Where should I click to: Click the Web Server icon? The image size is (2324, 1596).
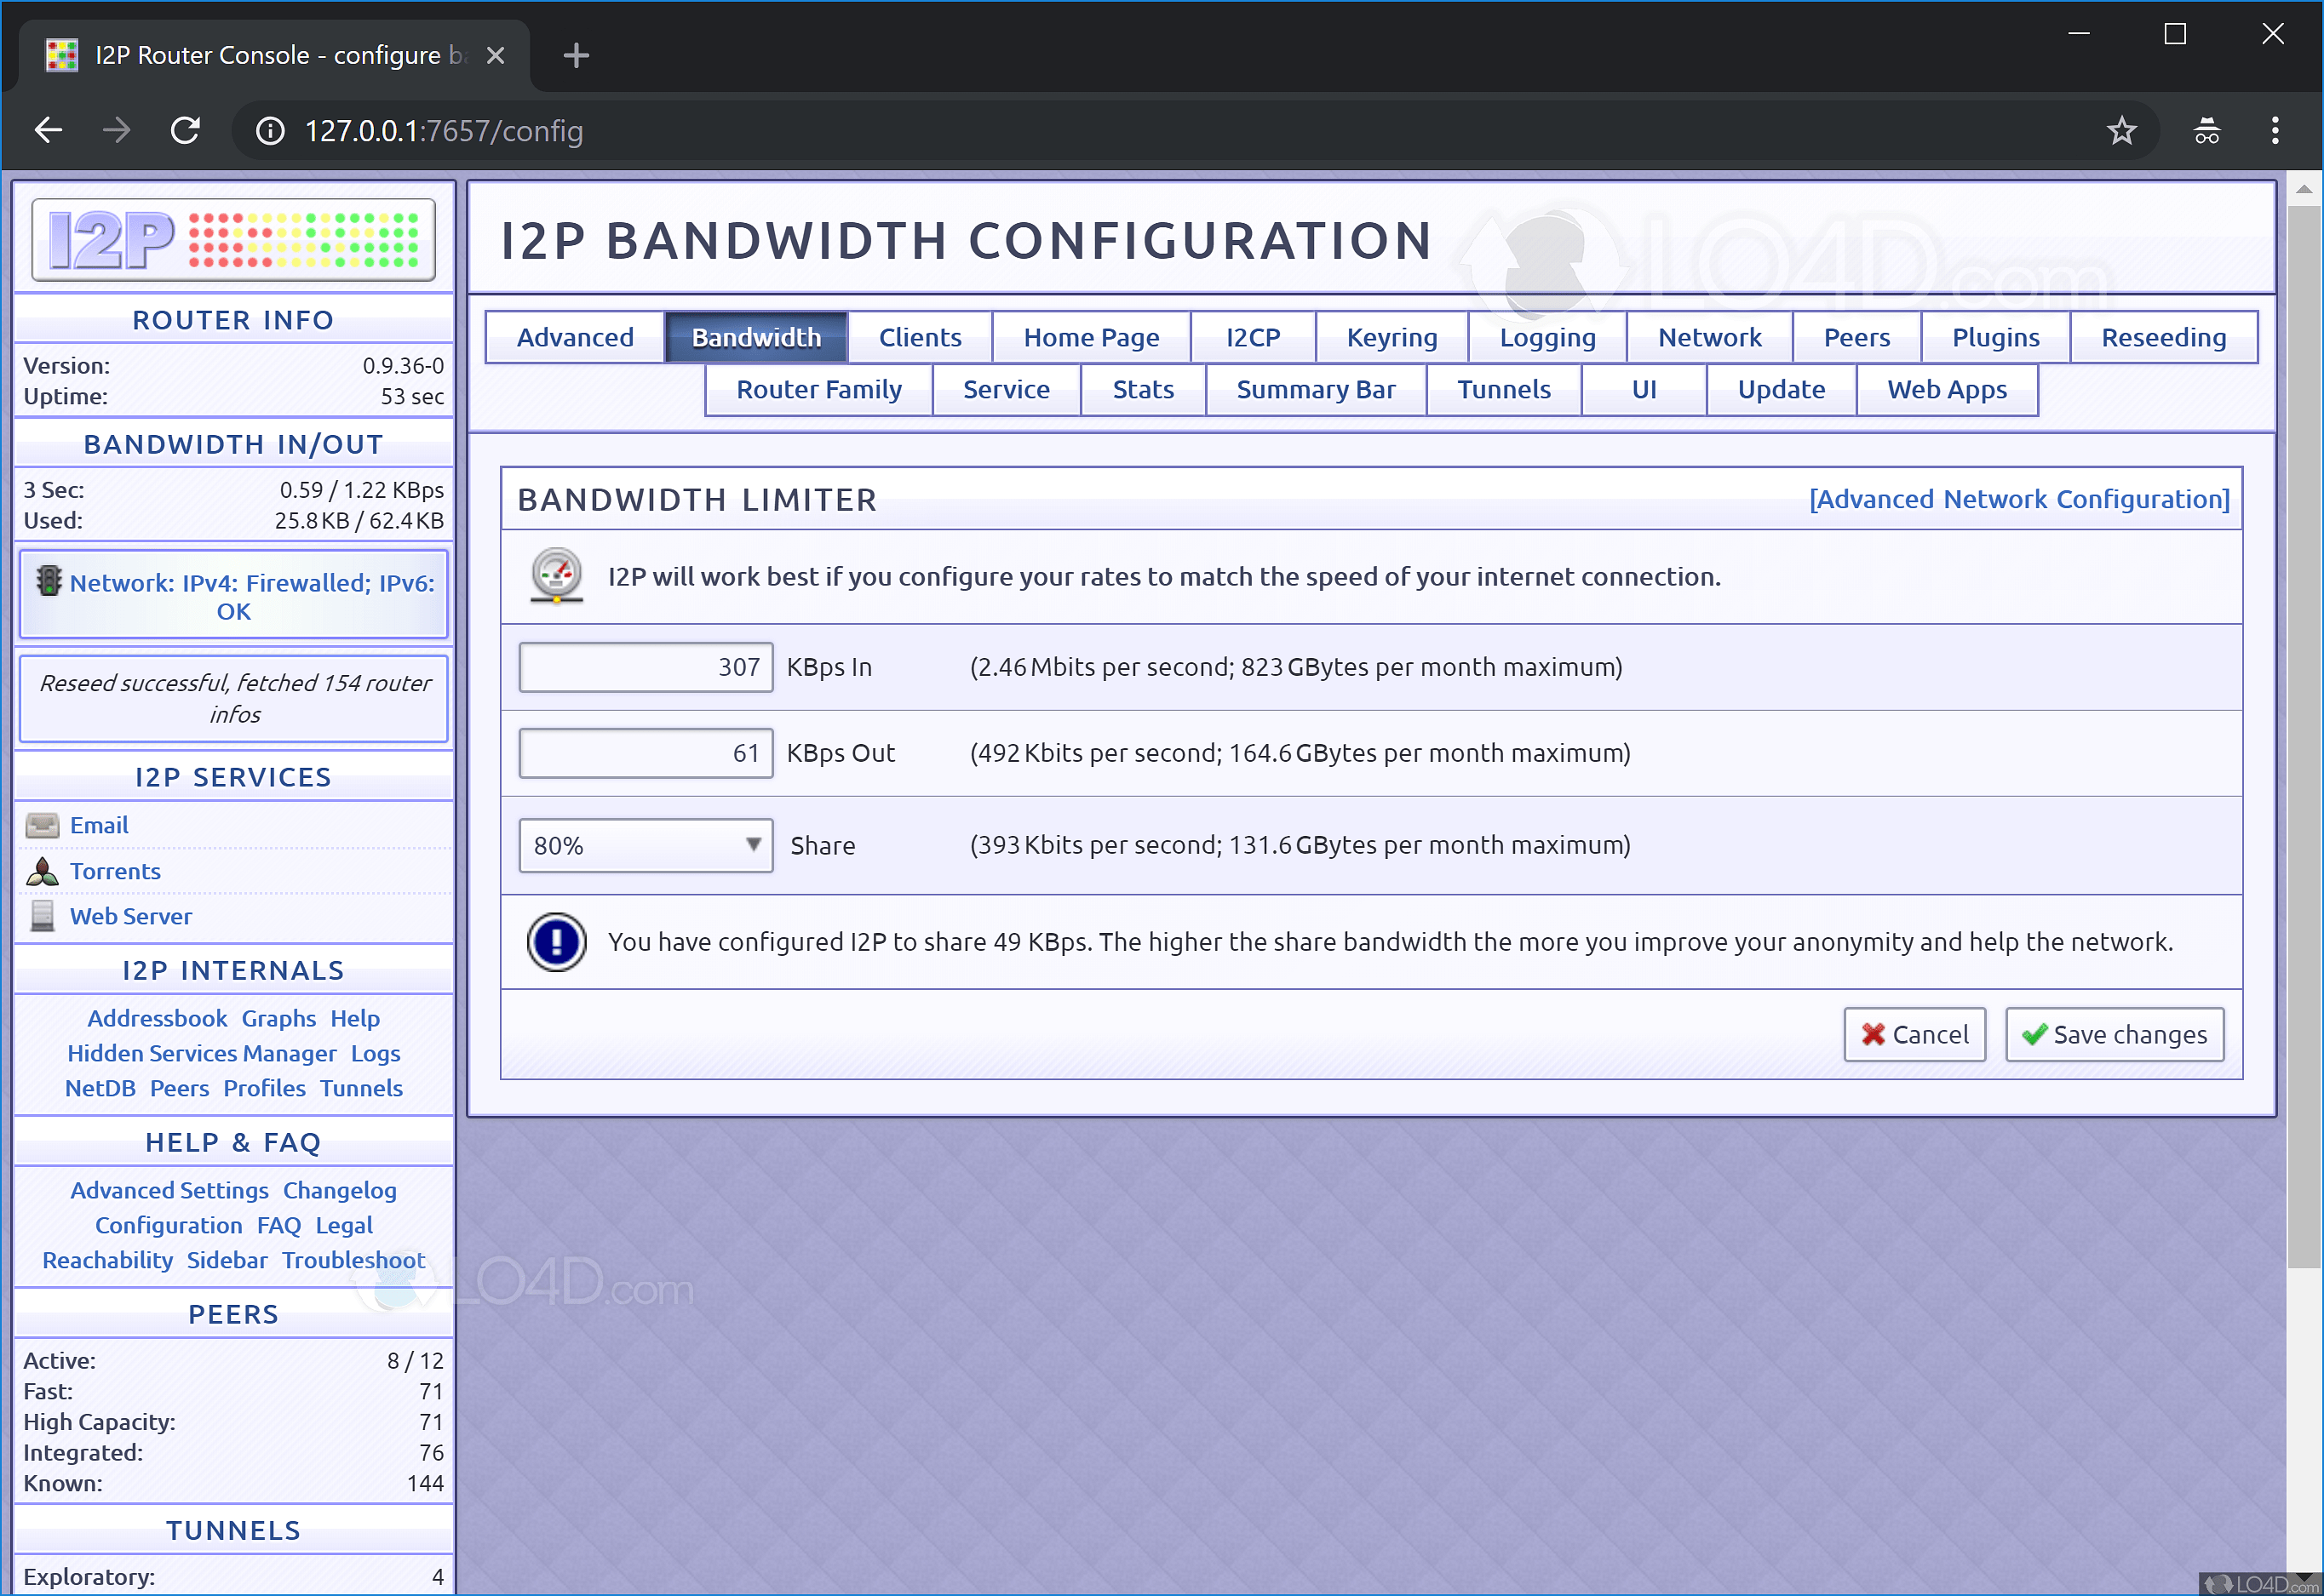[42, 917]
